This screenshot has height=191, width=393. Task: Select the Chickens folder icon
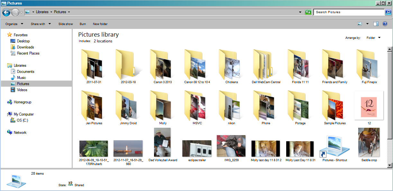click(x=229, y=65)
